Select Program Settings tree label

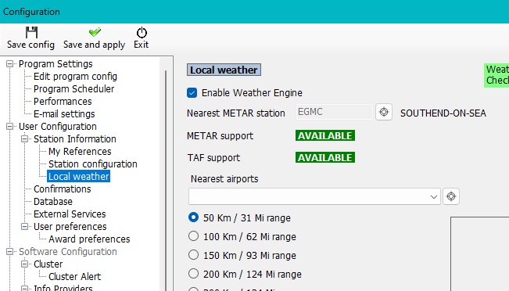point(56,64)
